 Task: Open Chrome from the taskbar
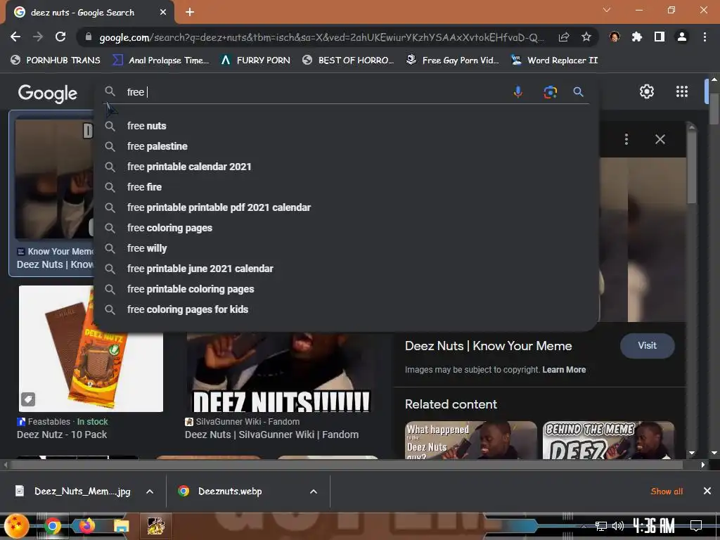(53, 526)
